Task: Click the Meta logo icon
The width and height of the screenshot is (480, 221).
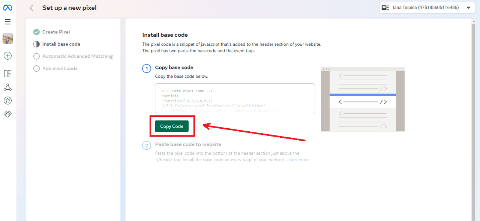Action: [8, 8]
